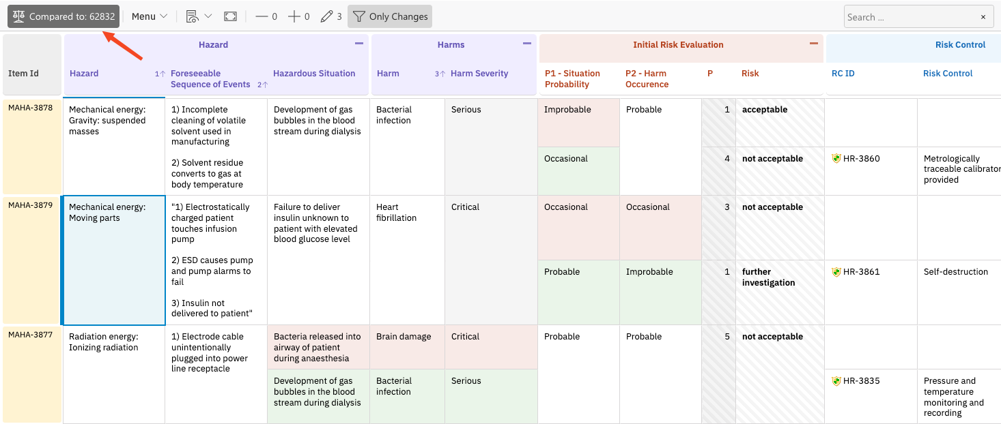Open the Menu dropdown

(150, 16)
